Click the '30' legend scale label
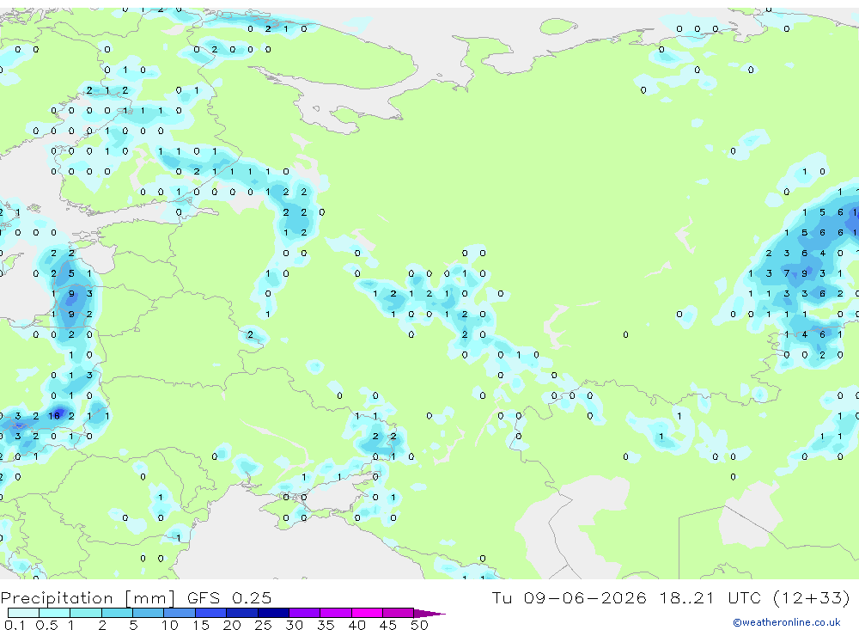The image size is (859, 630). pyautogui.click(x=294, y=625)
